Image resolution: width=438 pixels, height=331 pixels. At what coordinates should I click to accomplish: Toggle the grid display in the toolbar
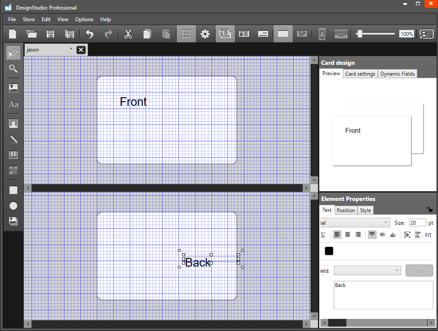coord(186,34)
